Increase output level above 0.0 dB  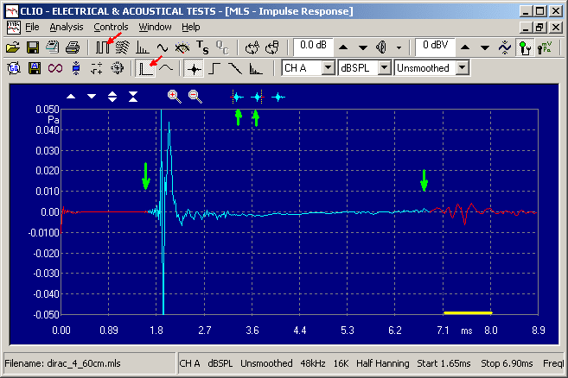coord(342,47)
